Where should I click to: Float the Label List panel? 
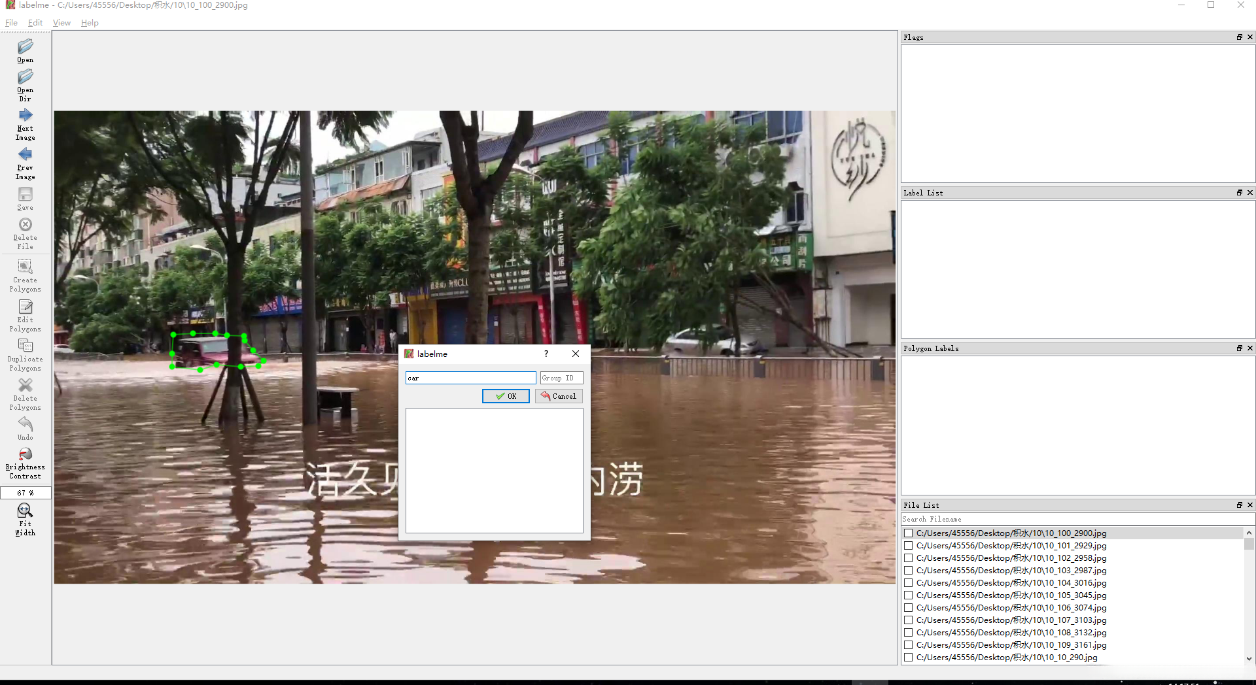click(1239, 193)
